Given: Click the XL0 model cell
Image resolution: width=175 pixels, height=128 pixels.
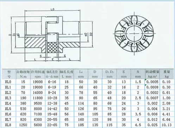Looking at the screenshot, I should point(8,82).
